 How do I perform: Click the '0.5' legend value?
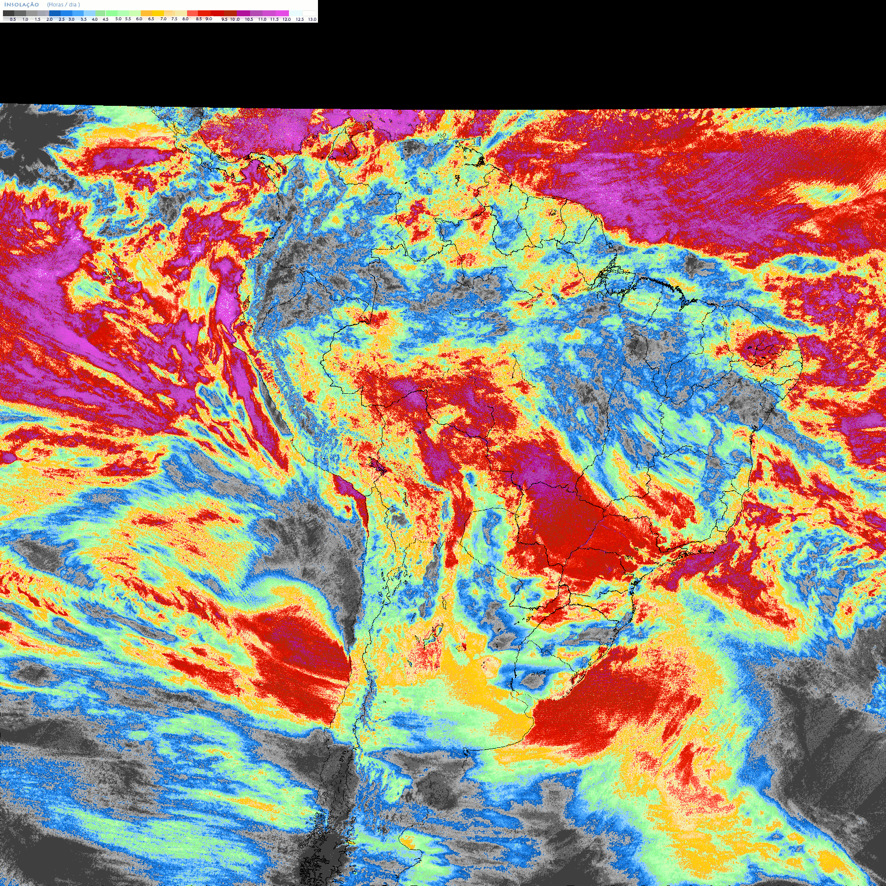tap(13, 19)
